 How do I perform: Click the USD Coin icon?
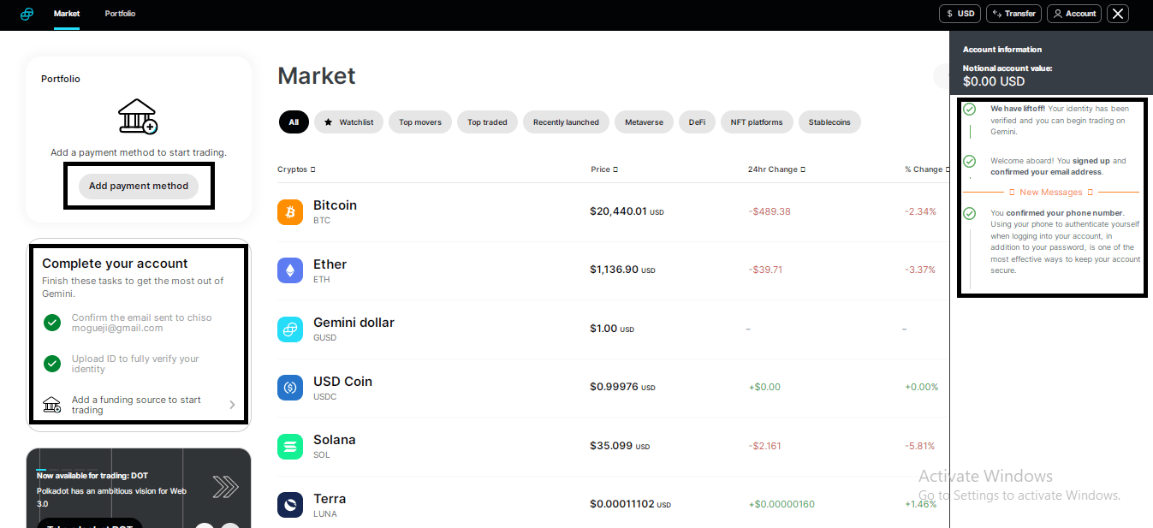(x=290, y=388)
